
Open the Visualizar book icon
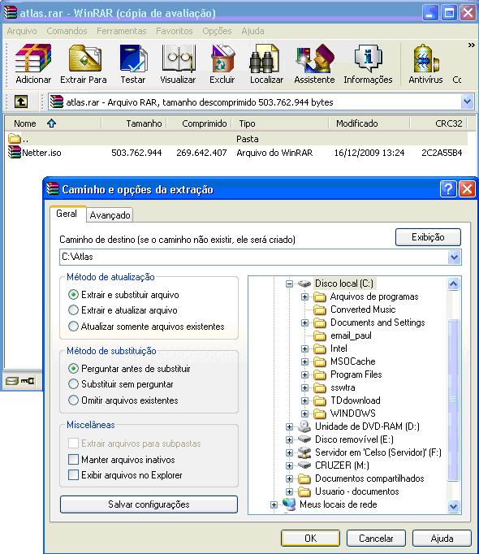(x=179, y=58)
